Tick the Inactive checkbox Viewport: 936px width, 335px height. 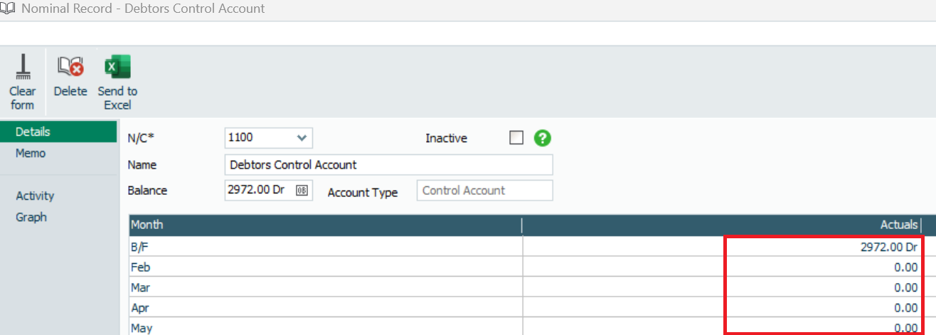[516, 138]
